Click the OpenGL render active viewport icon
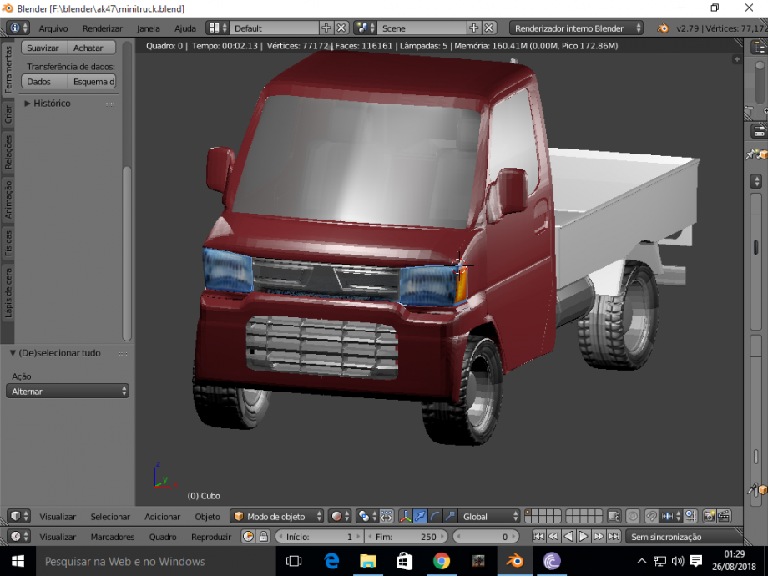768x576 pixels. (x=725, y=516)
